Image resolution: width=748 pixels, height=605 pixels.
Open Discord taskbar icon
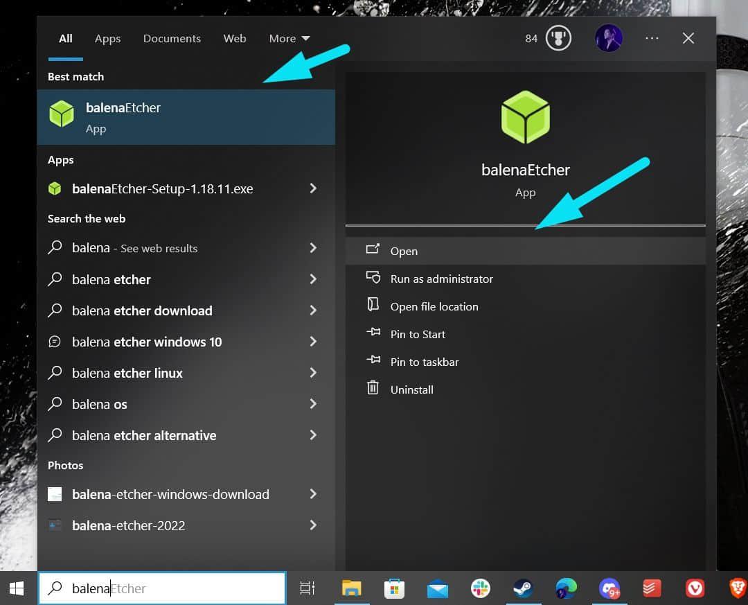point(609,588)
